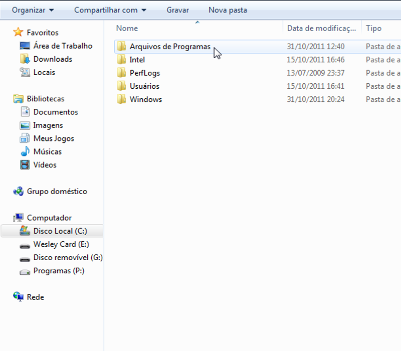401x351 pixels.
Task: Click the Tipo column header
Action: pyautogui.click(x=373, y=29)
